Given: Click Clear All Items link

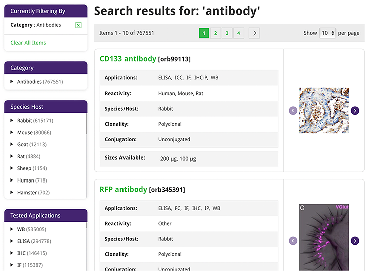Looking at the screenshot, I should click(28, 43).
